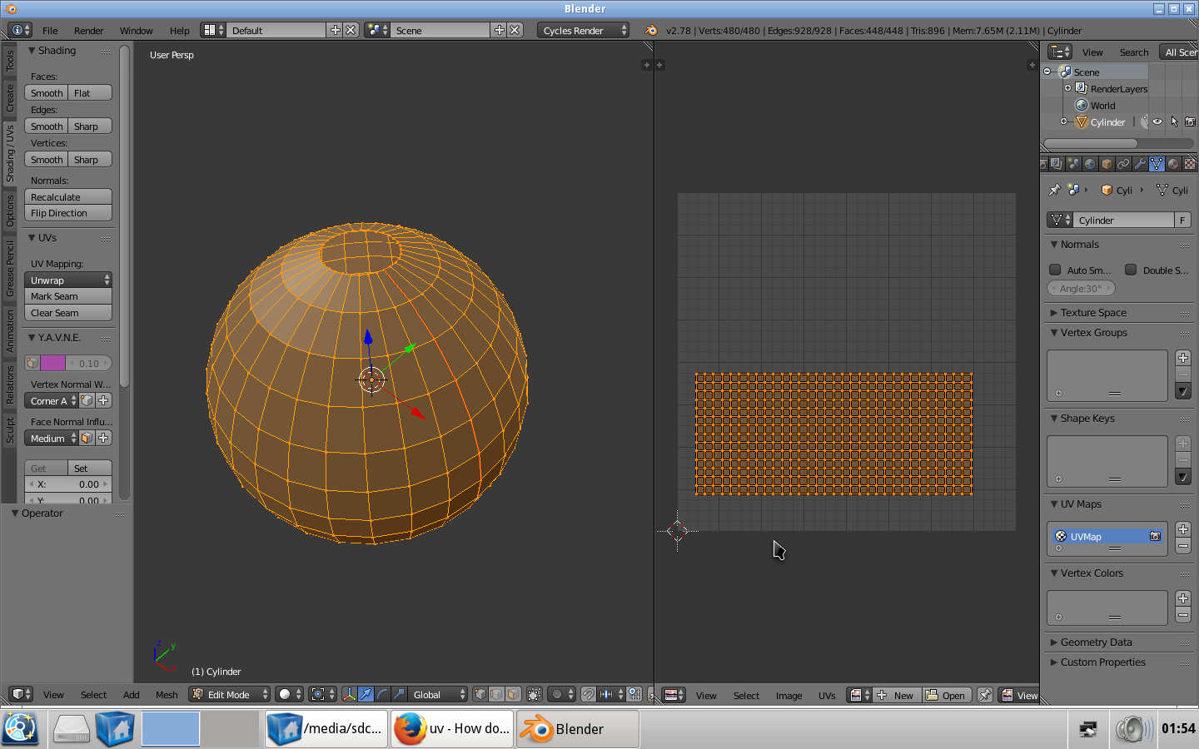Click the Translate manipulator arrow icon

pos(366,694)
